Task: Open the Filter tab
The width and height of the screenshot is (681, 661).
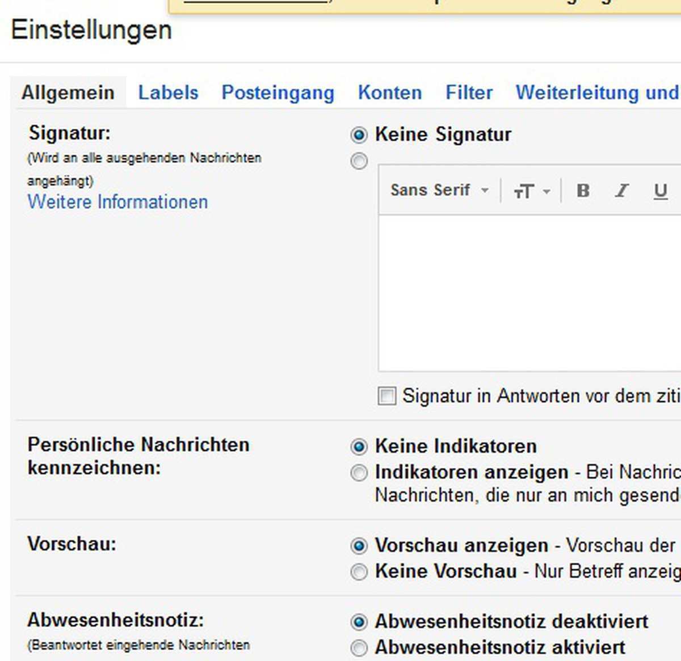Action: pyautogui.click(x=469, y=92)
